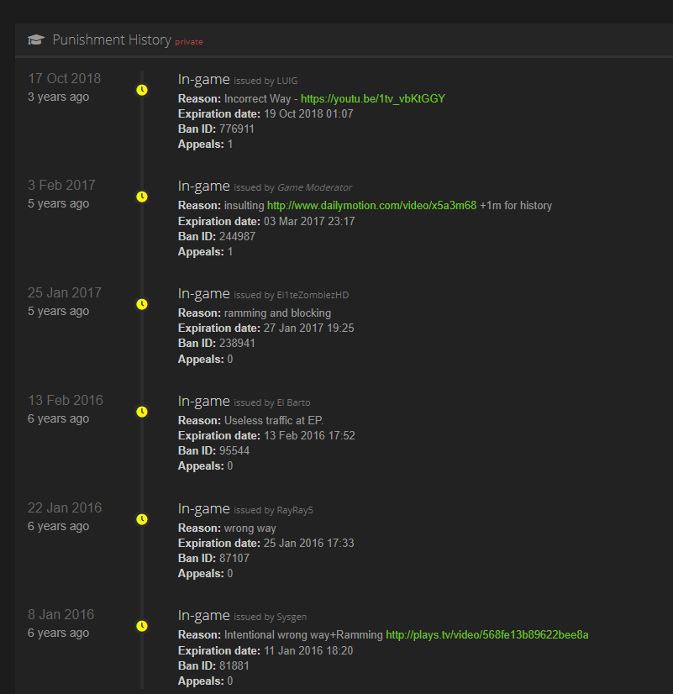Click the clock marker beside 25 Jan 2017

142,304
